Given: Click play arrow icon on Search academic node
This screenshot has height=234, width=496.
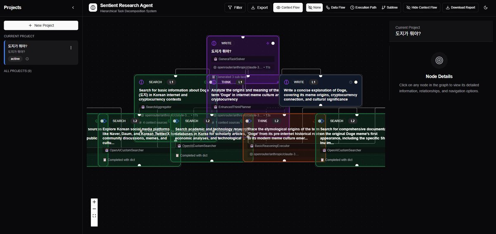Looking at the screenshot, I should [177, 121].
